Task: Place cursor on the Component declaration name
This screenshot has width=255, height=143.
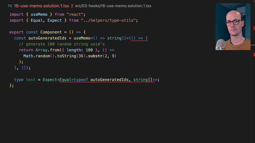Action: tap(51, 32)
